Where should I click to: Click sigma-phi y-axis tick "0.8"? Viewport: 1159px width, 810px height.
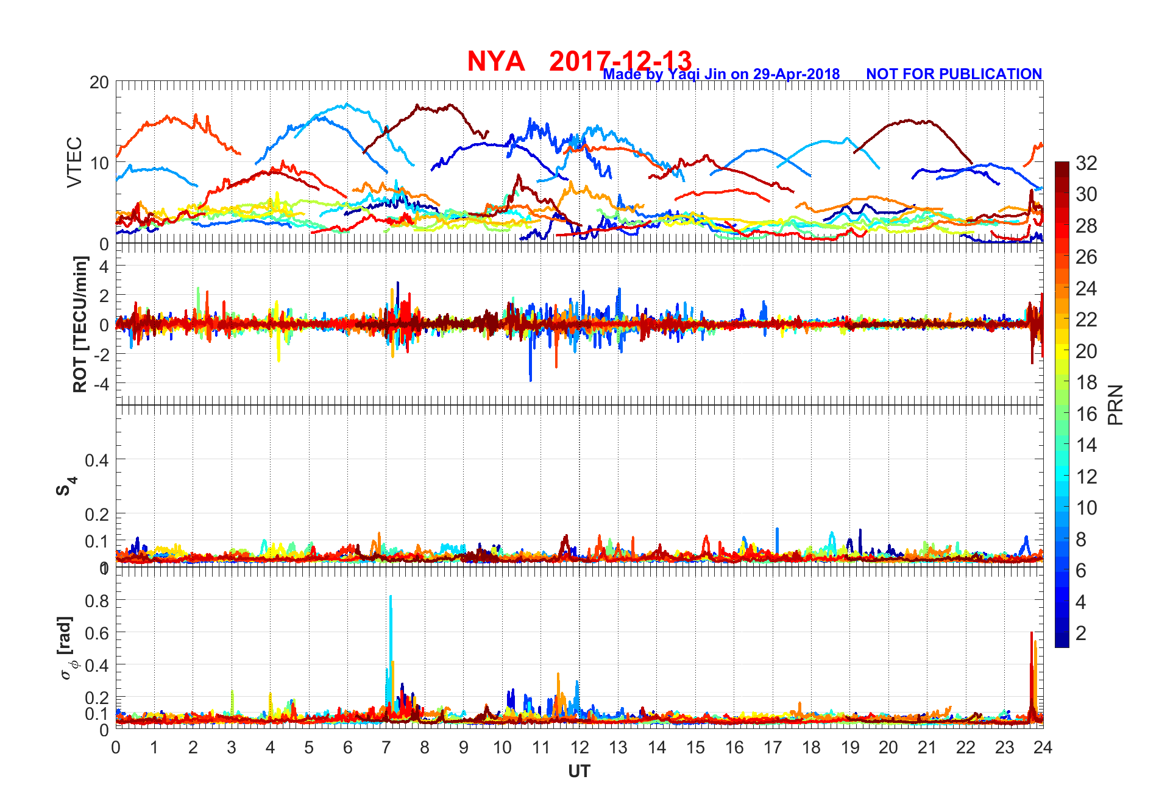[x=97, y=601]
